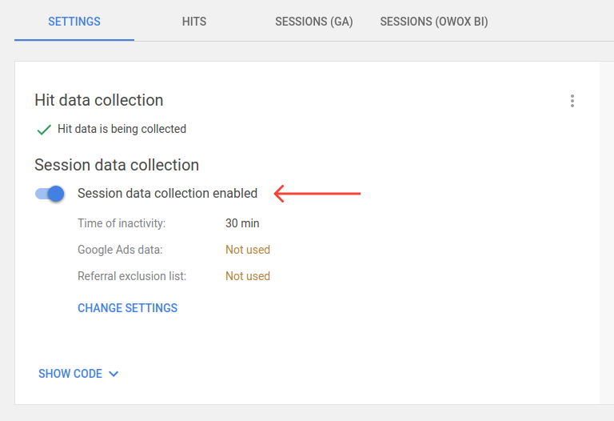Disable the session data collection toggle
Screen dimensions: 614x421
(50, 194)
